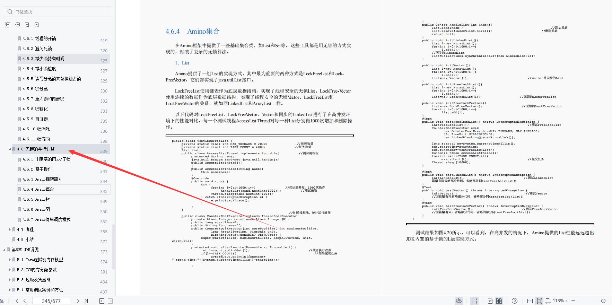
Task: Open bookmark 4.5.2 避免死锁
Action: click(x=37, y=49)
